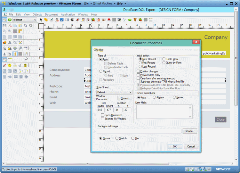Click Cancel in Document Properties

[x=191, y=146]
